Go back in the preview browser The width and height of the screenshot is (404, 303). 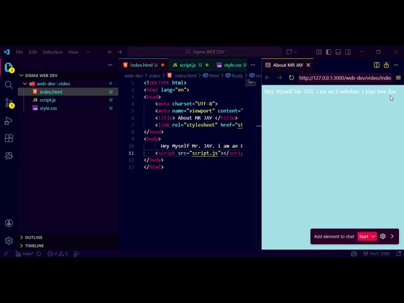[268, 78]
